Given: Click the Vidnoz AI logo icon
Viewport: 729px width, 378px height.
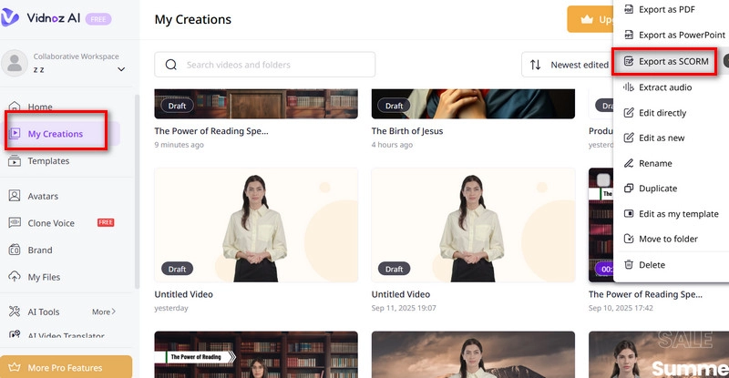Looking at the screenshot, I should [x=9, y=17].
